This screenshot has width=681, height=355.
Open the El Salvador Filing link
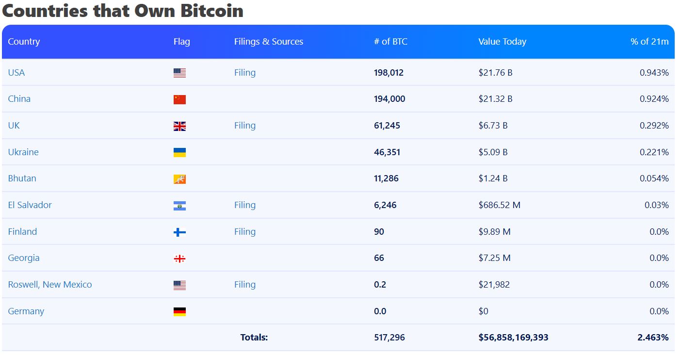point(244,205)
